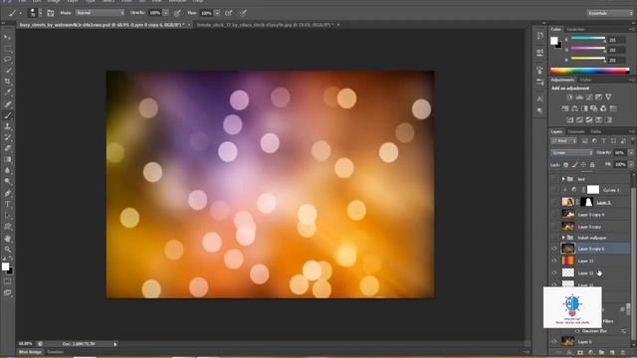Click the Color panel red slider
Viewport: 637px width, 358px height.
click(588, 39)
